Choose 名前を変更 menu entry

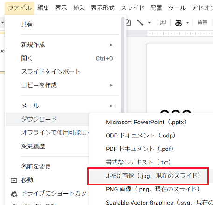(x=48, y=166)
